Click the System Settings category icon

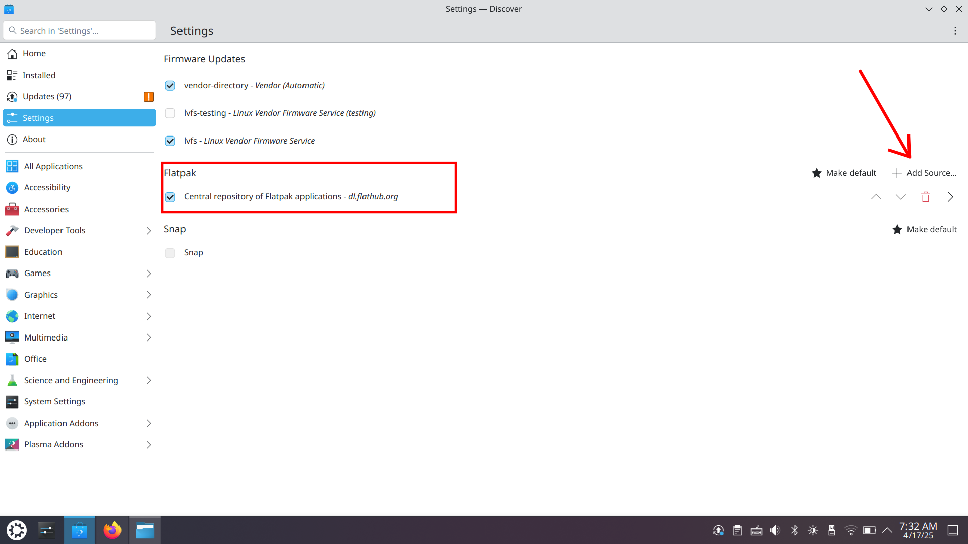[x=12, y=401]
